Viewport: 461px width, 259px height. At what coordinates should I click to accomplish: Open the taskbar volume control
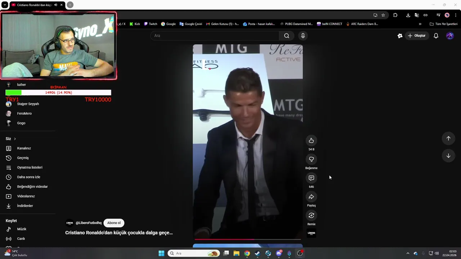(x=437, y=253)
